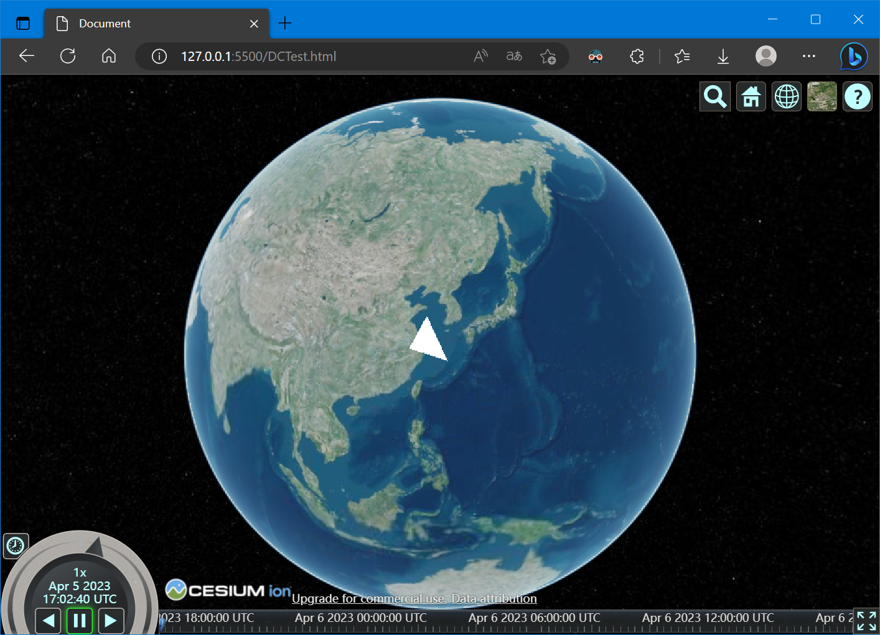Add this page to favorites
This screenshot has height=635, width=880.
548,57
